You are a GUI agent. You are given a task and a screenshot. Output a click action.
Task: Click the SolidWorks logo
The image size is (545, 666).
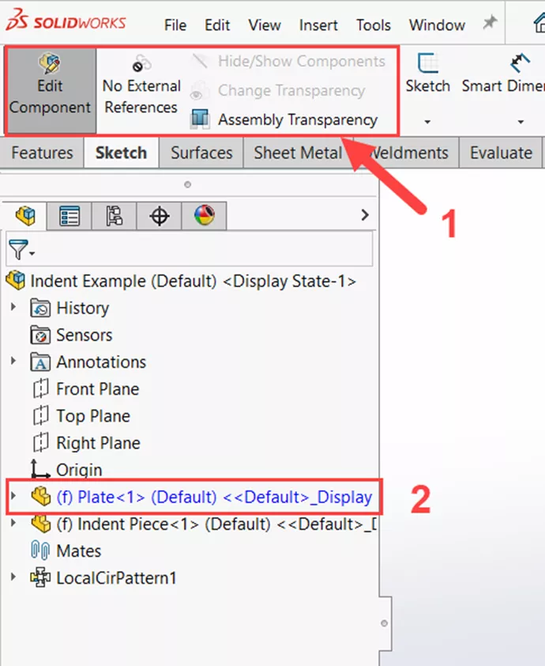[66, 21]
